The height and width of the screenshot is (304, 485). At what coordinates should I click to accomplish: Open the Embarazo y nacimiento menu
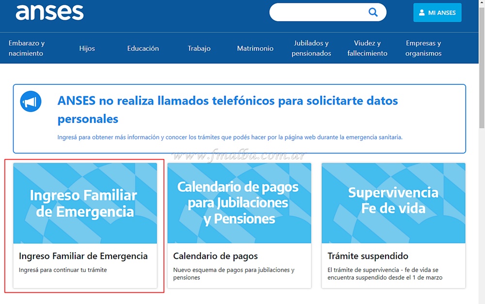click(x=27, y=48)
